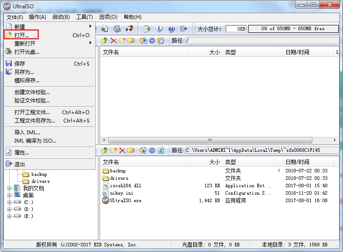Select 验证文件校验... menu entry
343x252 pixels.
49,101
